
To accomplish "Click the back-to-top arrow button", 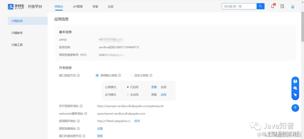I will point(295,108).
